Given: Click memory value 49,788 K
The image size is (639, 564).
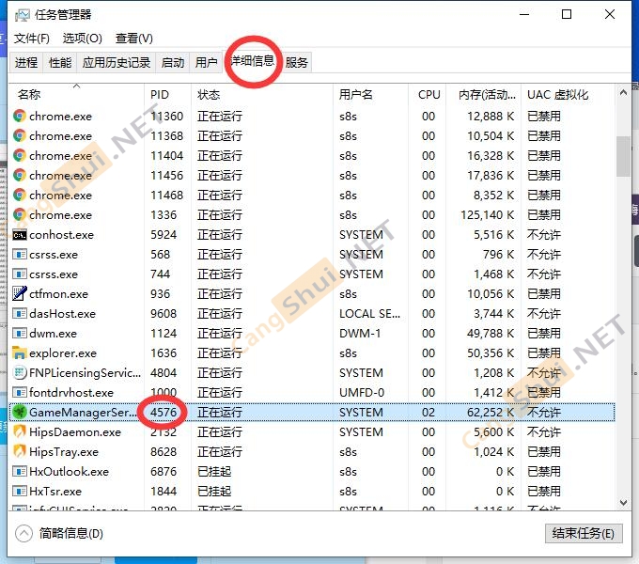Looking at the screenshot, I should tap(491, 334).
